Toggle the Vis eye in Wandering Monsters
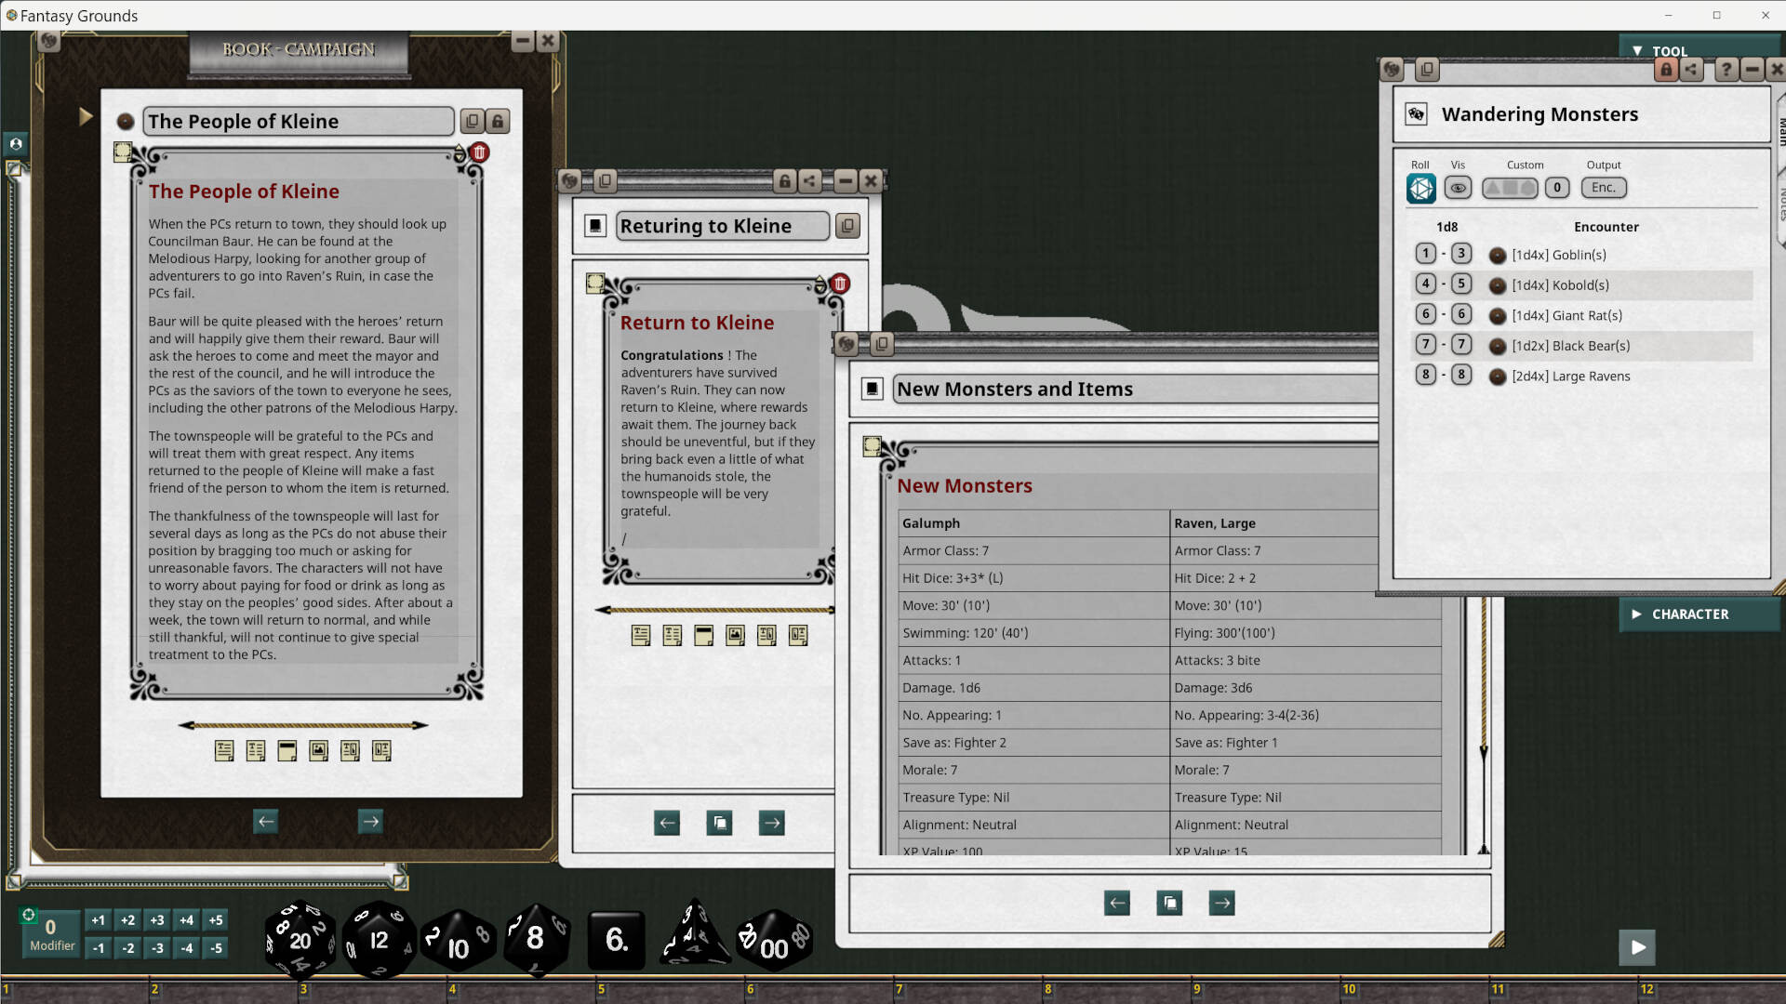Screen dimensions: 1786x1004 pyautogui.click(x=1458, y=188)
